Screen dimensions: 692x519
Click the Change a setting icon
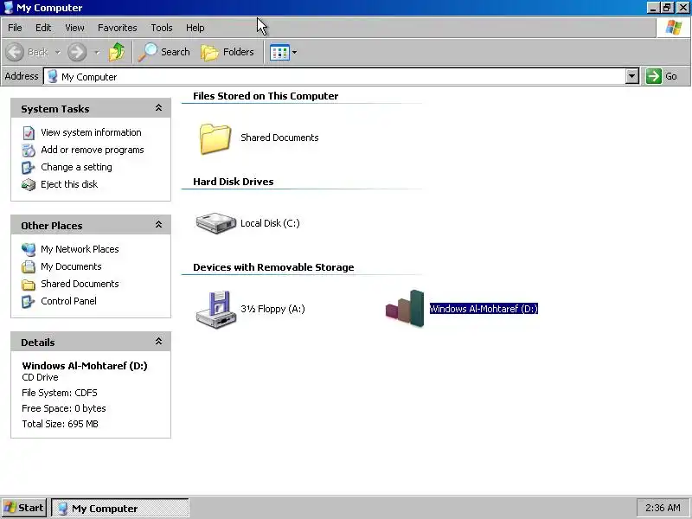point(29,167)
